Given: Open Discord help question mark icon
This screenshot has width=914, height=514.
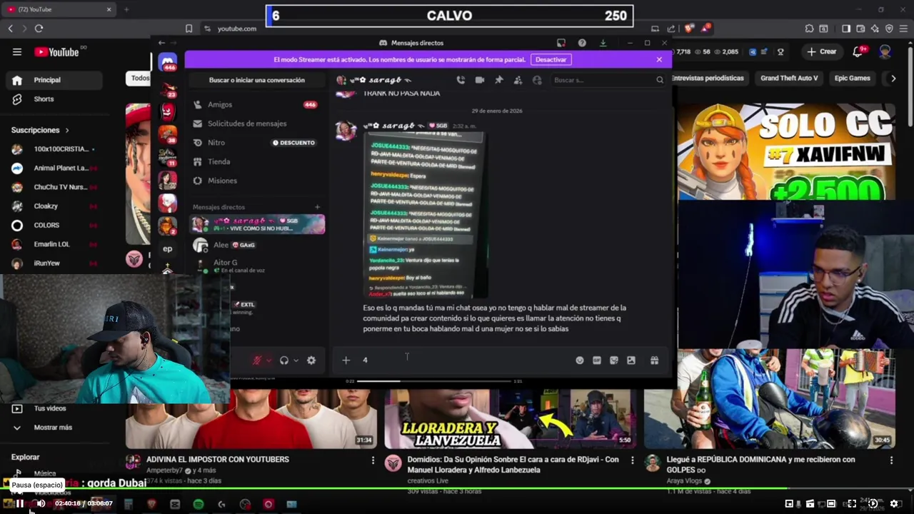Looking at the screenshot, I should point(582,43).
